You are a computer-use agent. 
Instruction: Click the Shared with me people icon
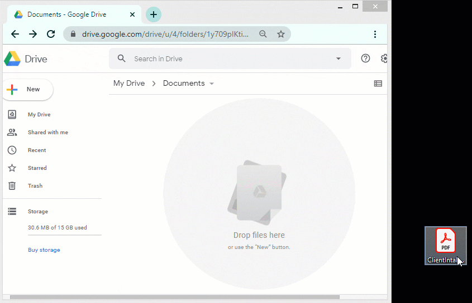click(x=12, y=132)
